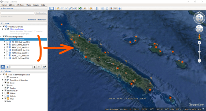Expand the PIVOTS_KMZ_dec2016 tree node

pyautogui.click(x=5, y=50)
